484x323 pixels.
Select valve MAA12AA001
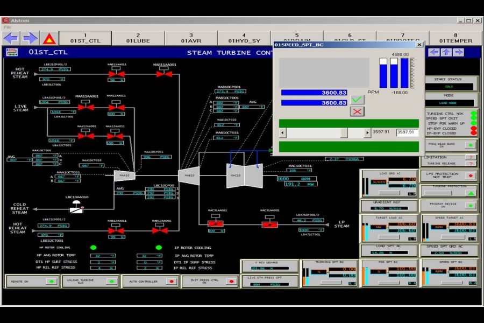click(x=86, y=135)
